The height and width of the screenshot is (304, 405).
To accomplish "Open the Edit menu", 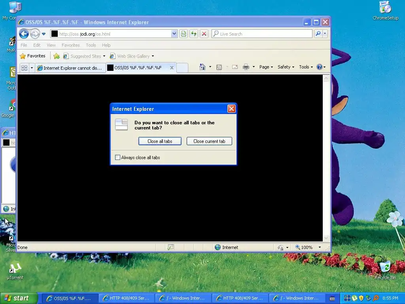I will point(37,45).
